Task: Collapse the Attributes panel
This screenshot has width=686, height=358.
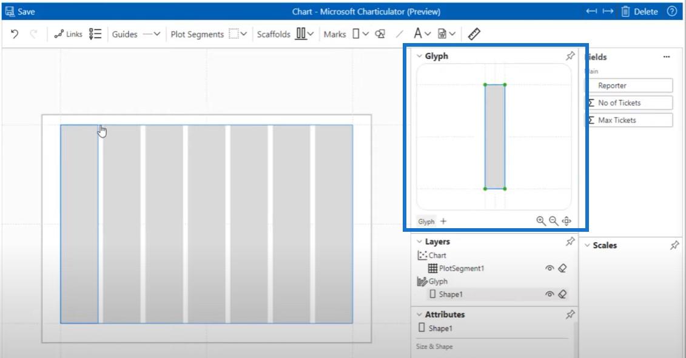Action: point(419,314)
